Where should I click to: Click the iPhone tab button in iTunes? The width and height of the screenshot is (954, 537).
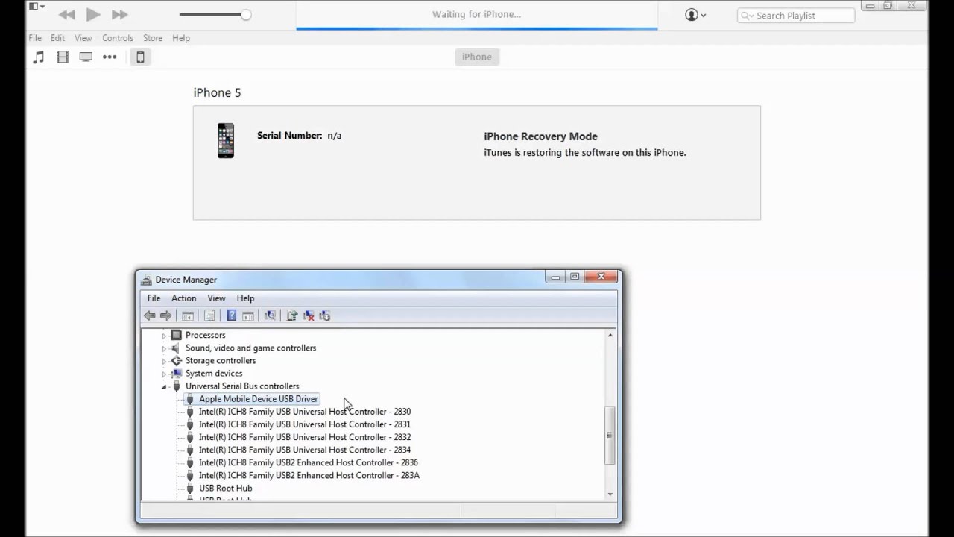(x=477, y=57)
